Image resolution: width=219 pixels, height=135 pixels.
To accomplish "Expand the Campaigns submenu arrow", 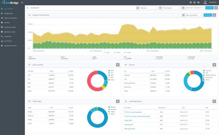I will pyautogui.click(x=23, y=13).
